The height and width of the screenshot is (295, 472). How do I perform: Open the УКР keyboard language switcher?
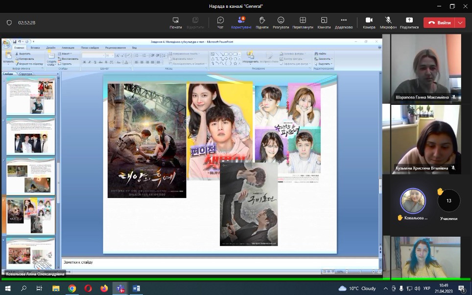point(426,289)
